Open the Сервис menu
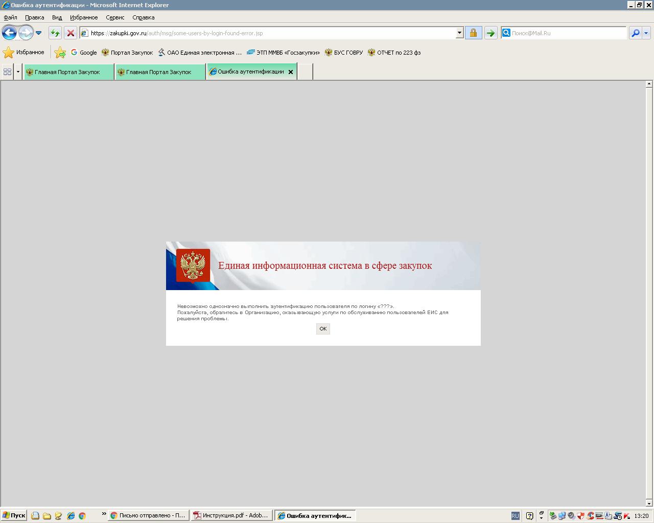This screenshot has height=523, width=654. pos(115,17)
